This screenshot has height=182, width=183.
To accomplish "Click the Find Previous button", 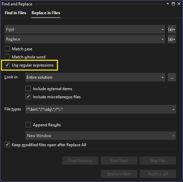I will [80, 161].
